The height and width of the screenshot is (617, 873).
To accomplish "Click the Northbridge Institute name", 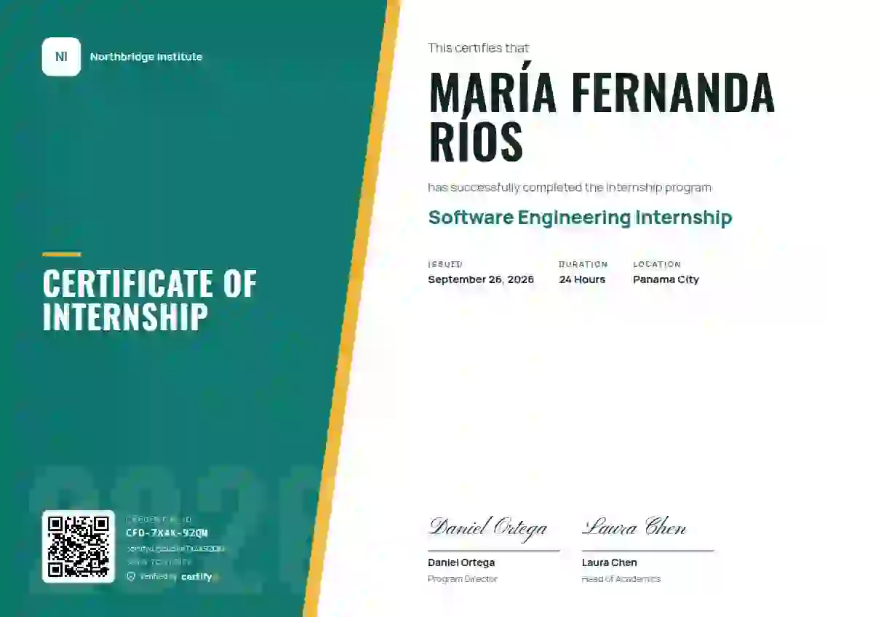I will (146, 57).
